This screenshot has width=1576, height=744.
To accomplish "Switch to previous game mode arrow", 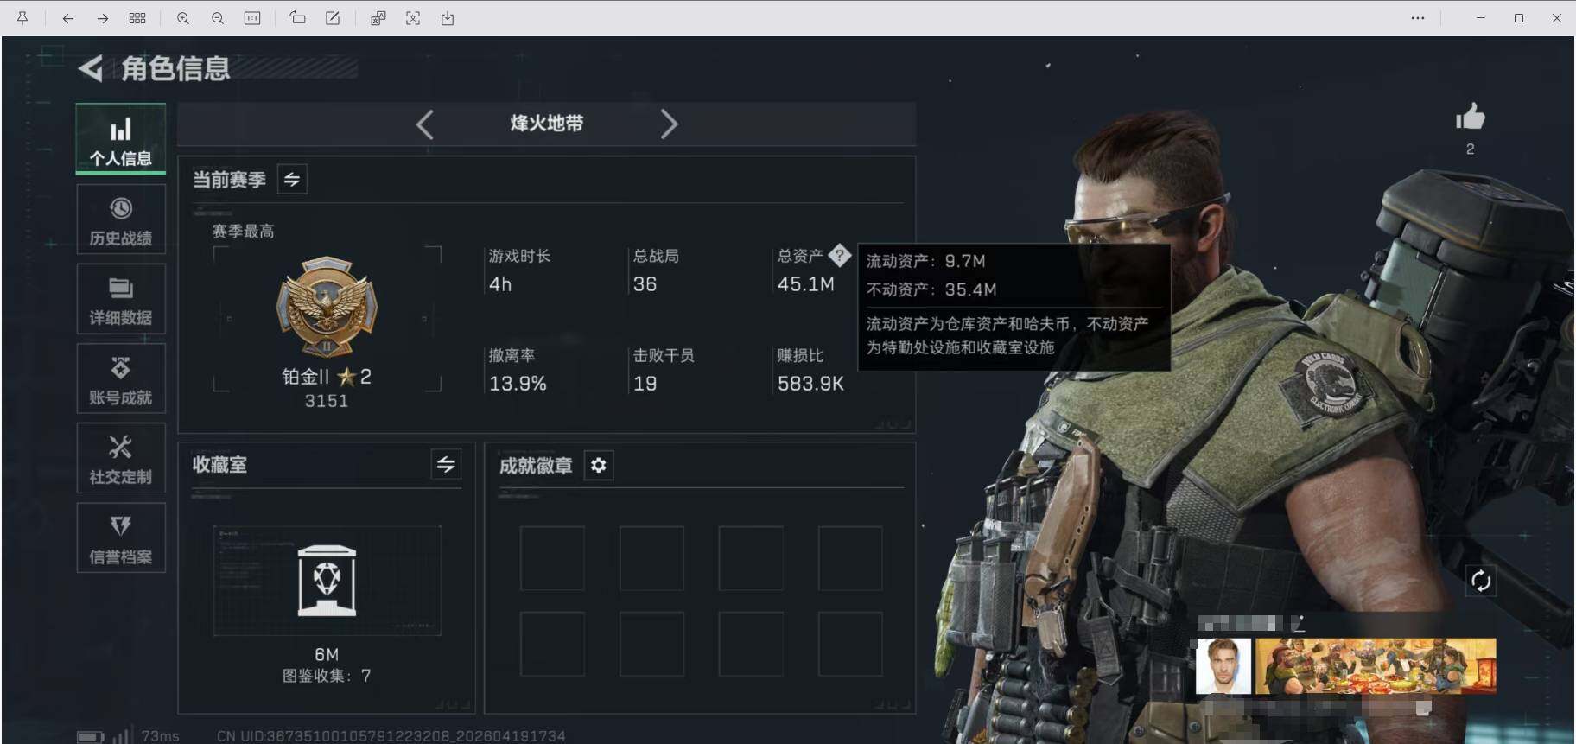I will (424, 124).
